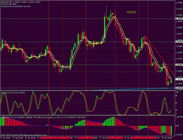Viewport: 183px width, 140px height.
Task: Click the boxed 1.33000 level price label
Action: pyautogui.click(x=179, y=19)
